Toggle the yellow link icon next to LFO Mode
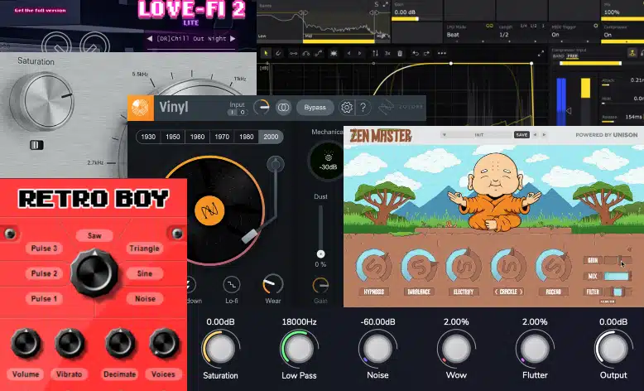The image size is (644, 391). (x=489, y=26)
